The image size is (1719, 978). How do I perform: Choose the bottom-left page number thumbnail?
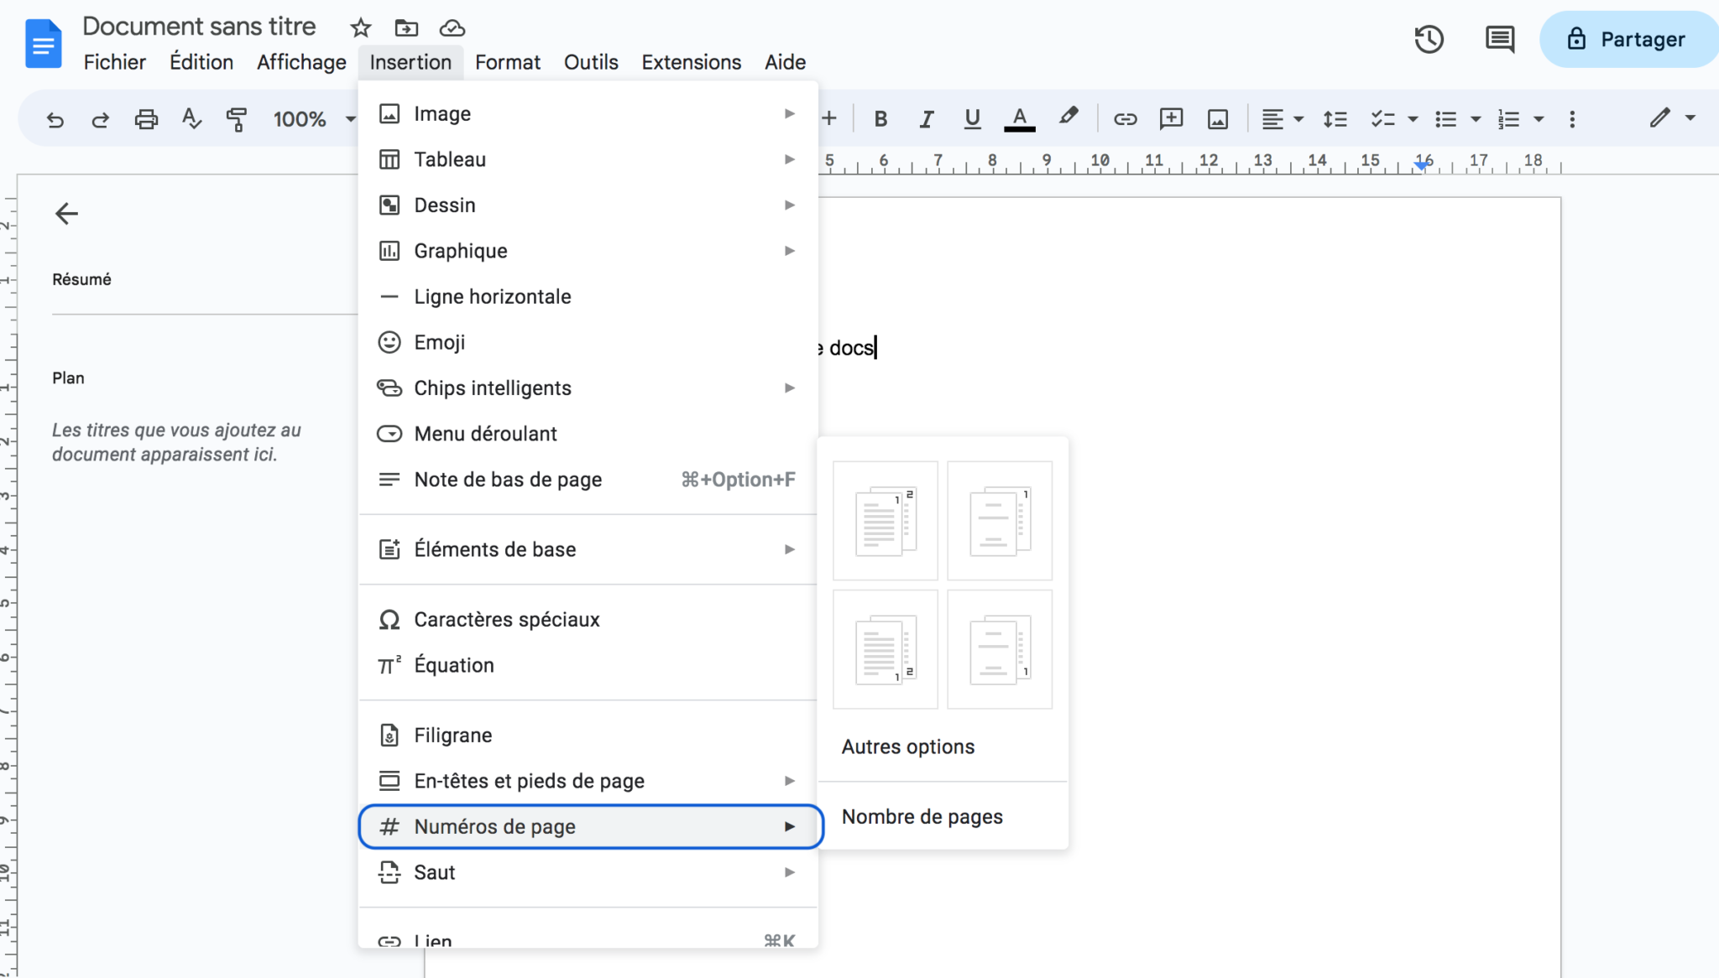[x=885, y=649]
